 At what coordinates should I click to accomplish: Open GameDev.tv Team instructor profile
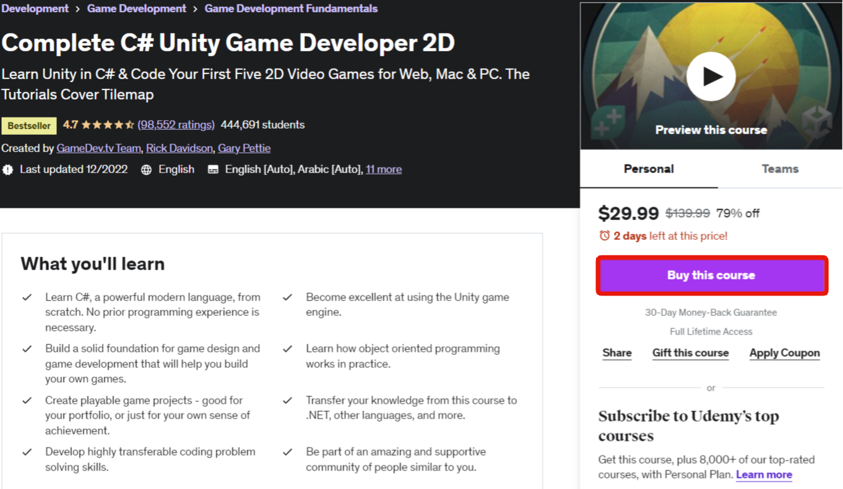click(98, 148)
